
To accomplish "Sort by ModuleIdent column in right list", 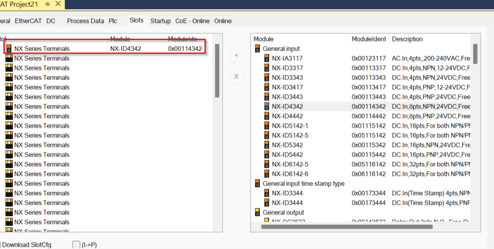I will (369, 39).
